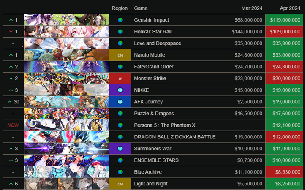Open the Love and Deepspace banner image
Image resolution: width=305 pixels, height=190 pixels.
[x=66, y=43]
